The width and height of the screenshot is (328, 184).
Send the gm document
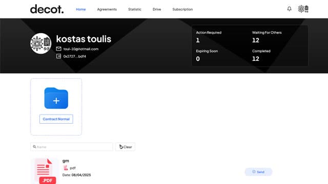pos(258,172)
